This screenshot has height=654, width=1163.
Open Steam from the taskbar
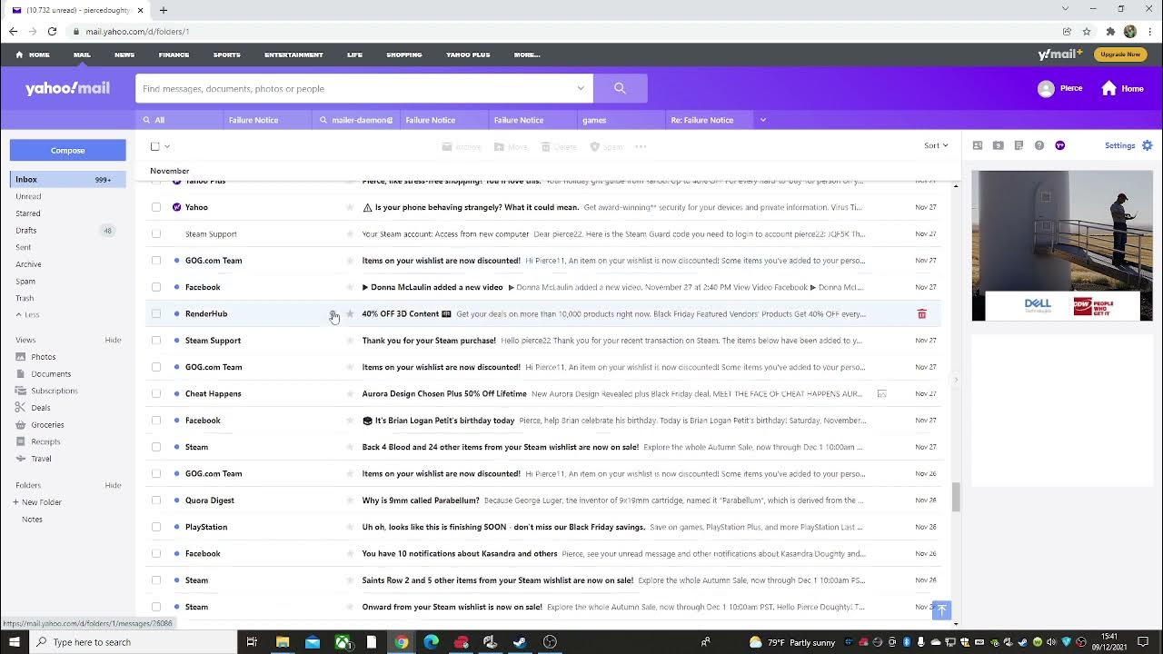520,642
